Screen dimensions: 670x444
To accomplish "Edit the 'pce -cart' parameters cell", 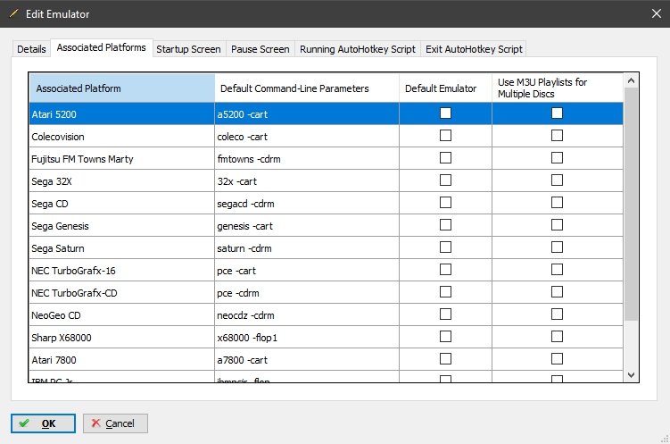I will [x=307, y=271].
